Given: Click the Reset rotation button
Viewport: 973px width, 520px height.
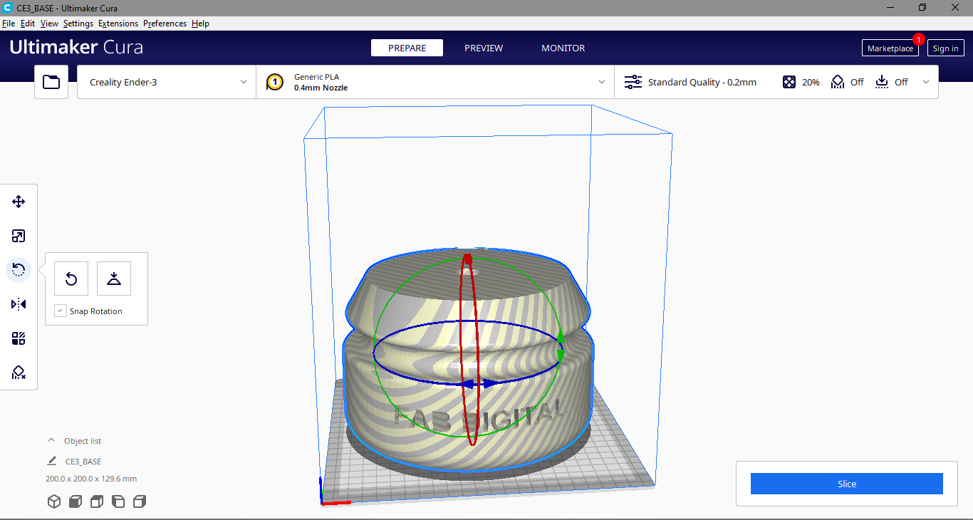Looking at the screenshot, I should (71, 279).
